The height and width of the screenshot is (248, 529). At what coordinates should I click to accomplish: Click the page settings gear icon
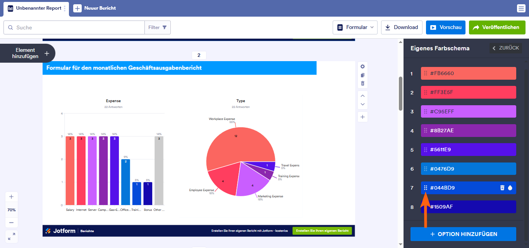362,67
